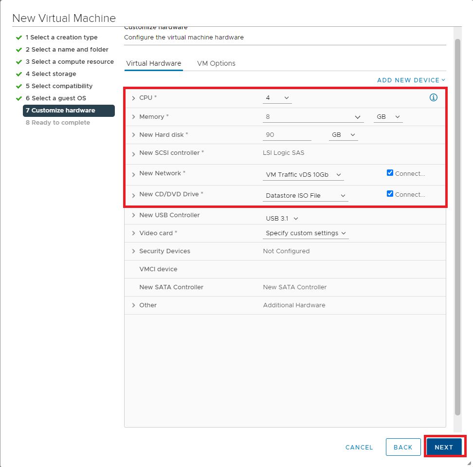Image resolution: width=473 pixels, height=467 pixels.
Task: Expand the New SCSI controller row
Action: [133, 154]
